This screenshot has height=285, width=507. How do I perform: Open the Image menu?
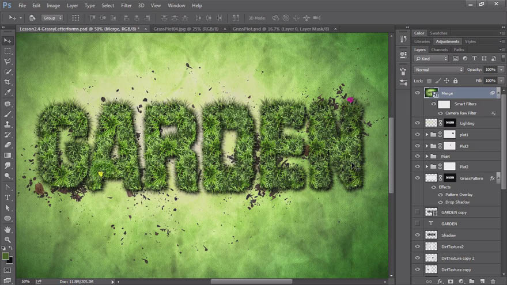click(54, 6)
